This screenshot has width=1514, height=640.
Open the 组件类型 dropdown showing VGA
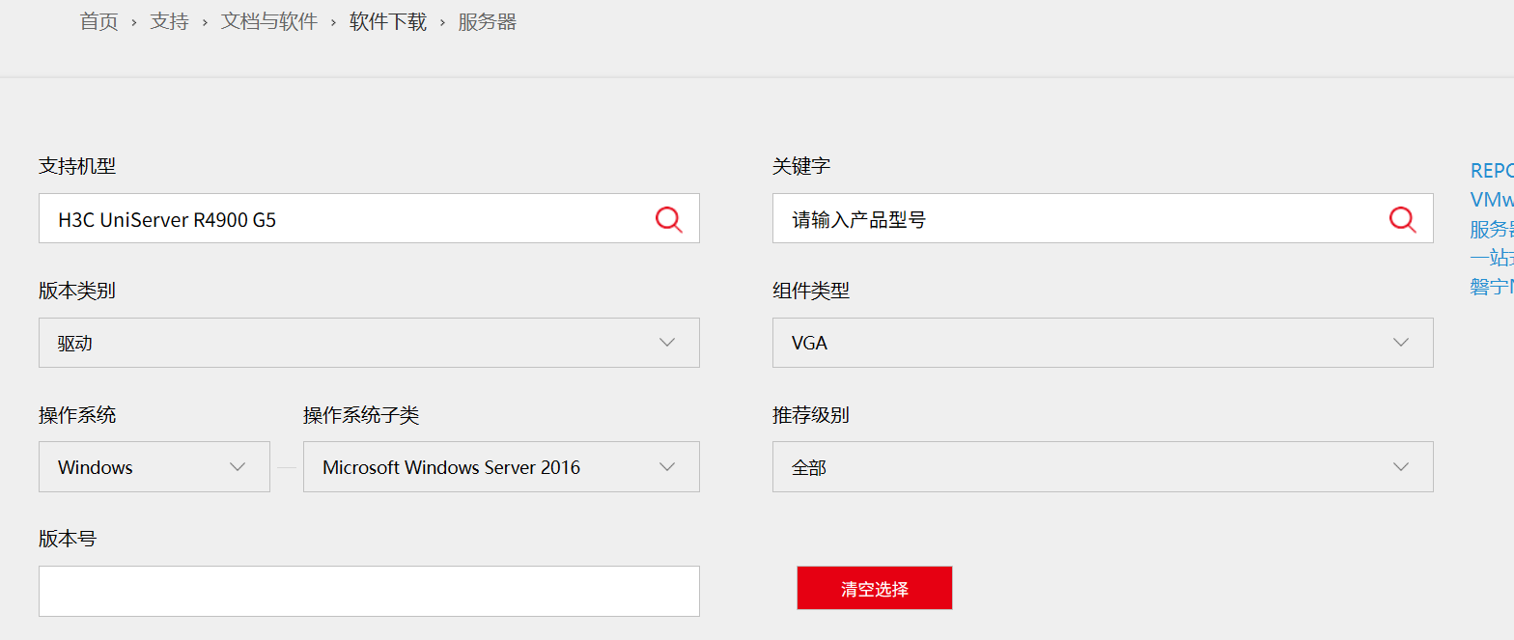[1103, 343]
